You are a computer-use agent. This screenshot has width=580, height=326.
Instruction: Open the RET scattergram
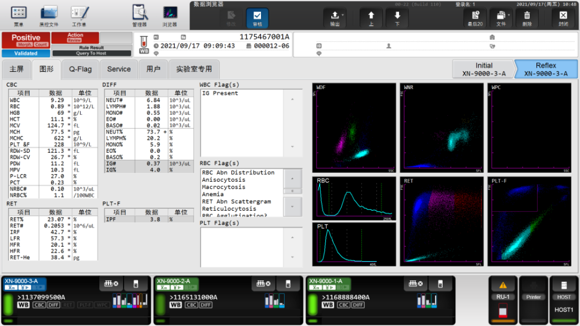(441, 221)
